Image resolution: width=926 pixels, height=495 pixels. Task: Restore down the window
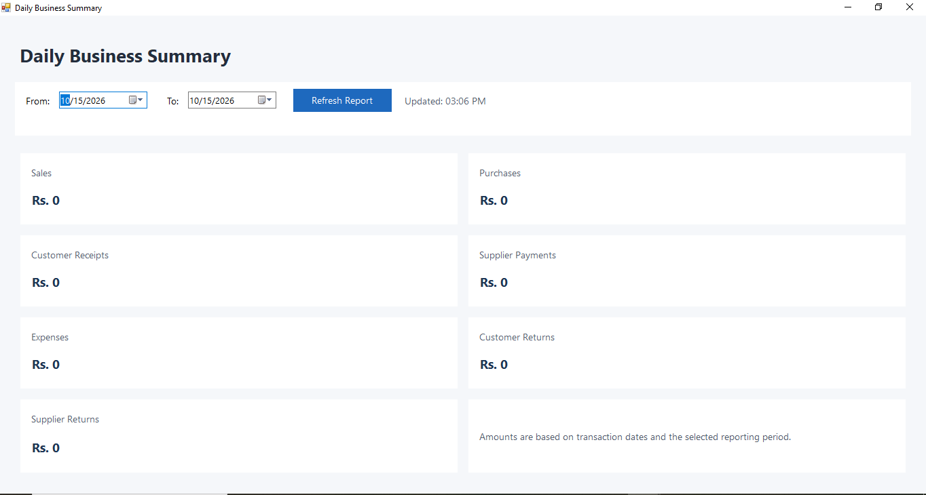click(x=878, y=7)
